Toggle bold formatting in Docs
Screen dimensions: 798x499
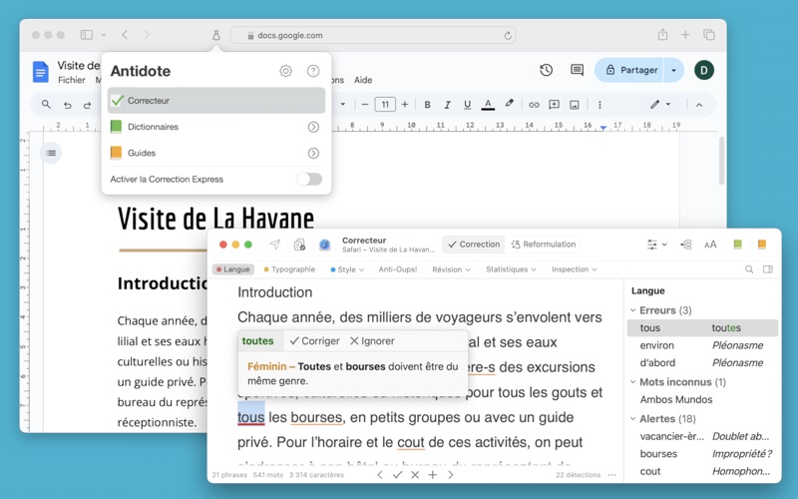pos(428,105)
